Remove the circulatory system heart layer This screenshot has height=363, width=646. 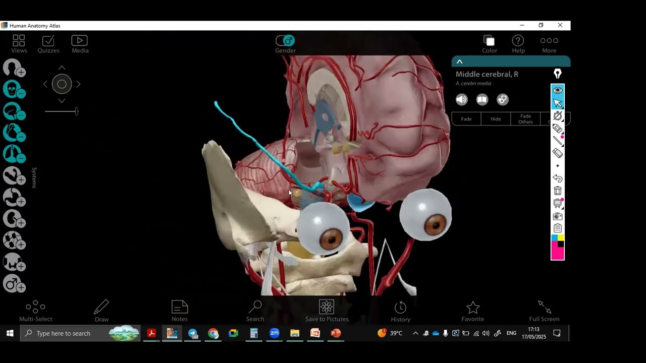pos(14,133)
